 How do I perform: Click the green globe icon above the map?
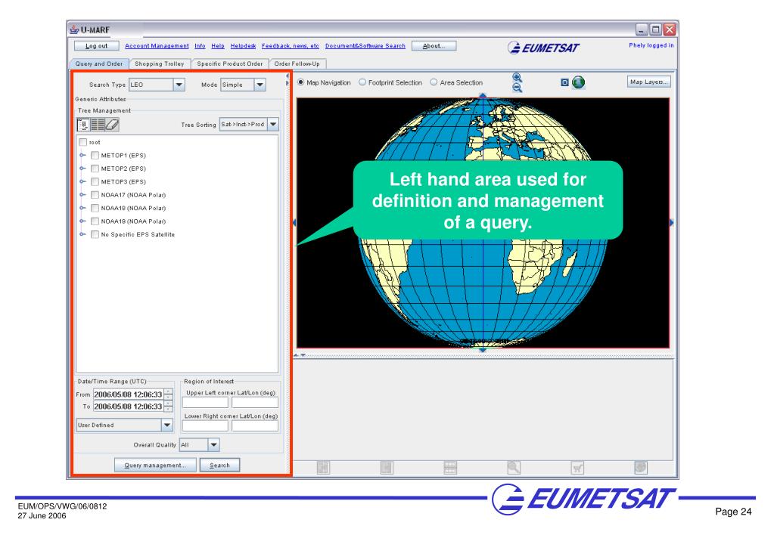578,82
